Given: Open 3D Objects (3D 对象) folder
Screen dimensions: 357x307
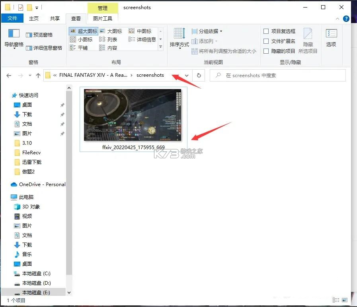Looking at the screenshot, I should 27,207.
